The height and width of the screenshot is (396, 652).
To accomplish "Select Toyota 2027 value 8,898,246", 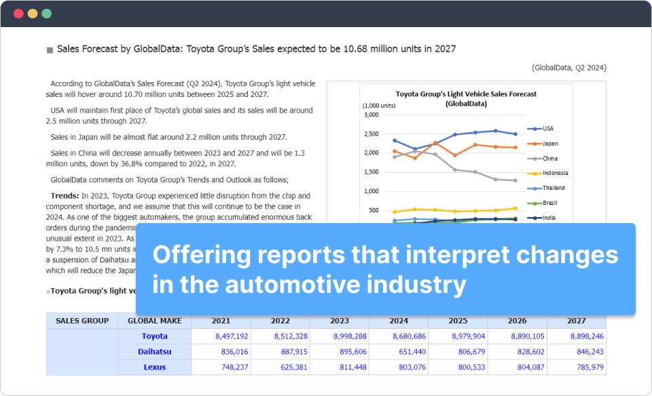I will [x=587, y=336].
